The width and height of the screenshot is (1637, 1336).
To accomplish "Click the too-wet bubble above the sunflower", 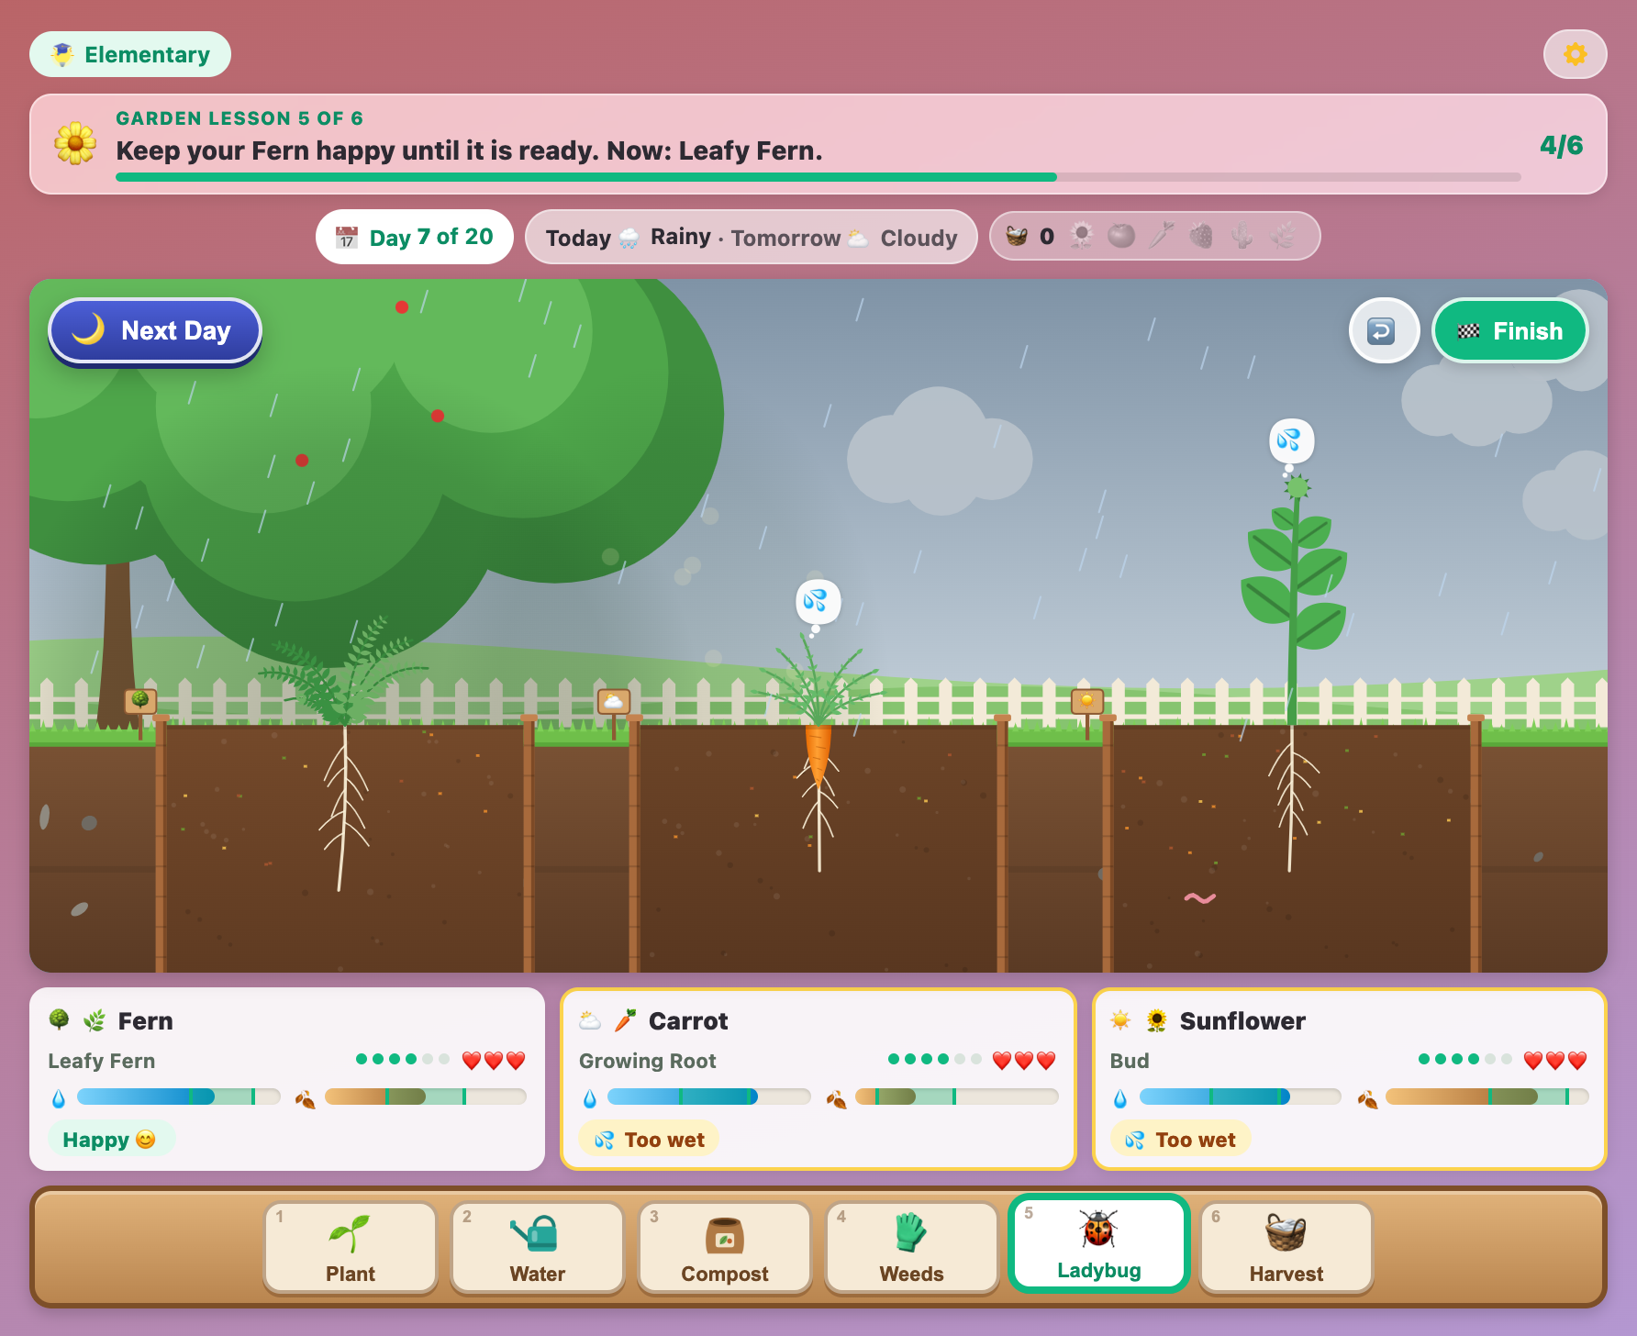I will tap(1291, 441).
